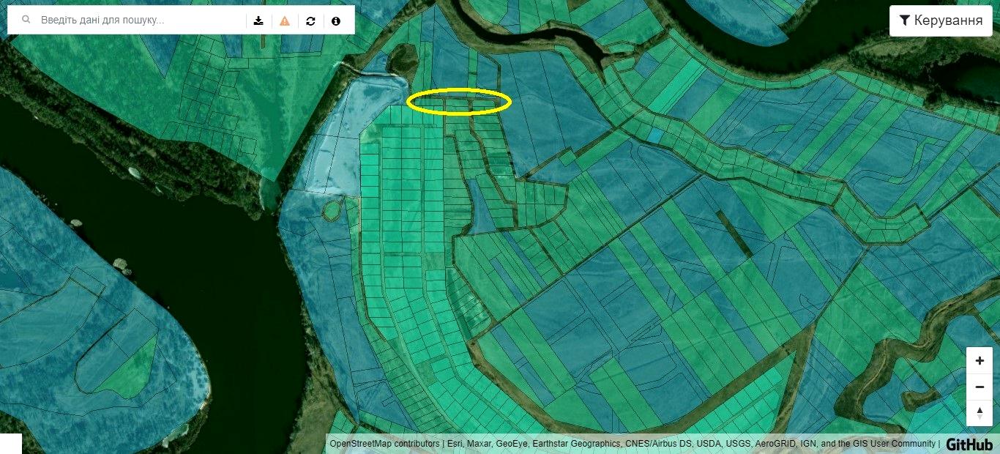Open the GitHub link

coord(969,444)
